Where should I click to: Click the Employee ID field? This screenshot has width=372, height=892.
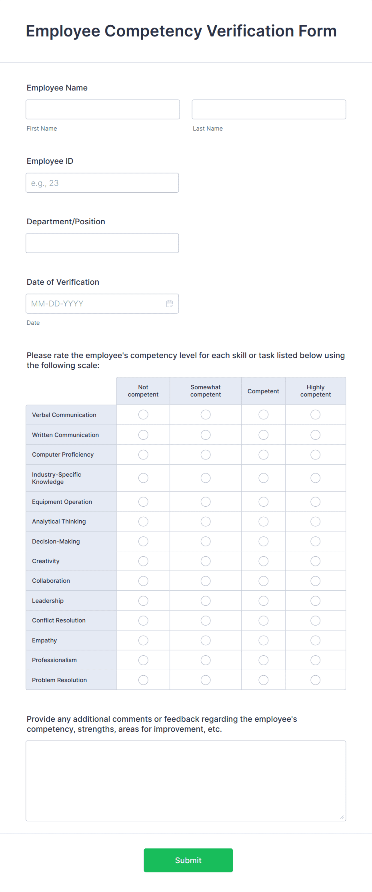(x=102, y=183)
